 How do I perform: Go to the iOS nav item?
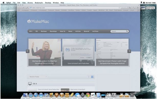coord(37,31)
